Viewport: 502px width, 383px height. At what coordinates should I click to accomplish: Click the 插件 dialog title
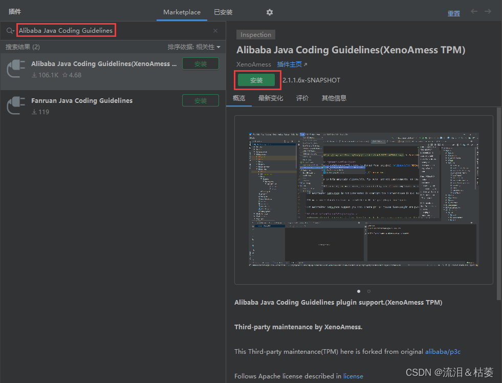click(15, 12)
